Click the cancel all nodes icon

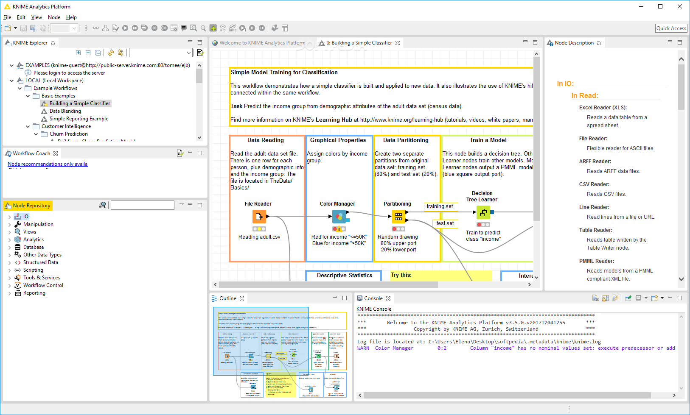[x=164, y=28]
